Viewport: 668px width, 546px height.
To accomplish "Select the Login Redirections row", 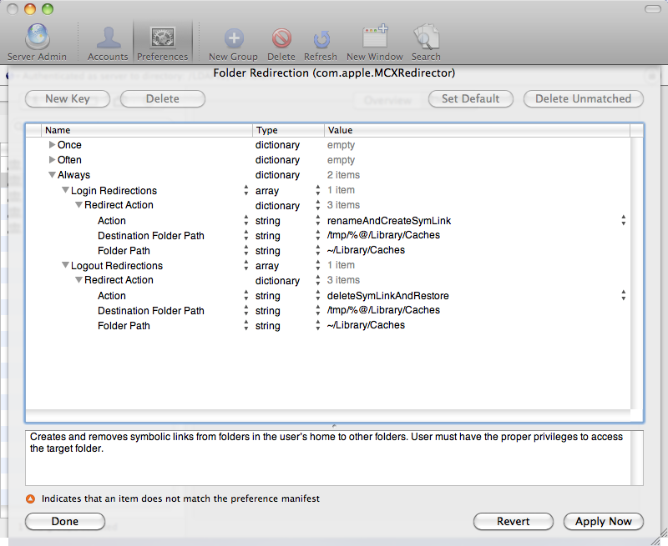I will (x=328, y=190).
